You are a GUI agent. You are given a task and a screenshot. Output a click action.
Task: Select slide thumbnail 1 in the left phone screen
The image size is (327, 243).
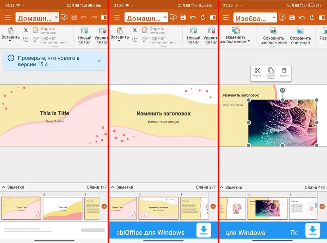point(21,208)
